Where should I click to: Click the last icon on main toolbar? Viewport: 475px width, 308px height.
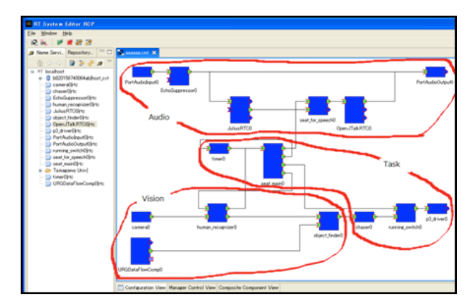[88, 43]
